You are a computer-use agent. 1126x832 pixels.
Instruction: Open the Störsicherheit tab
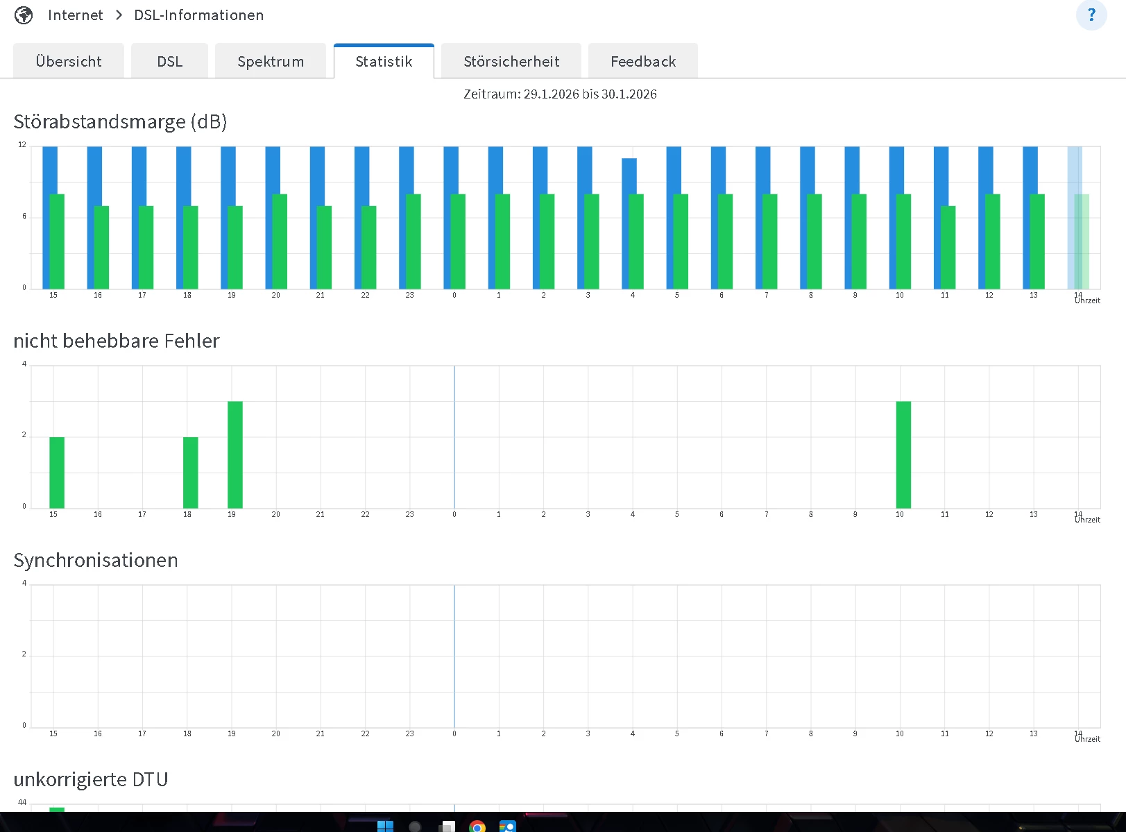point(511,62)
